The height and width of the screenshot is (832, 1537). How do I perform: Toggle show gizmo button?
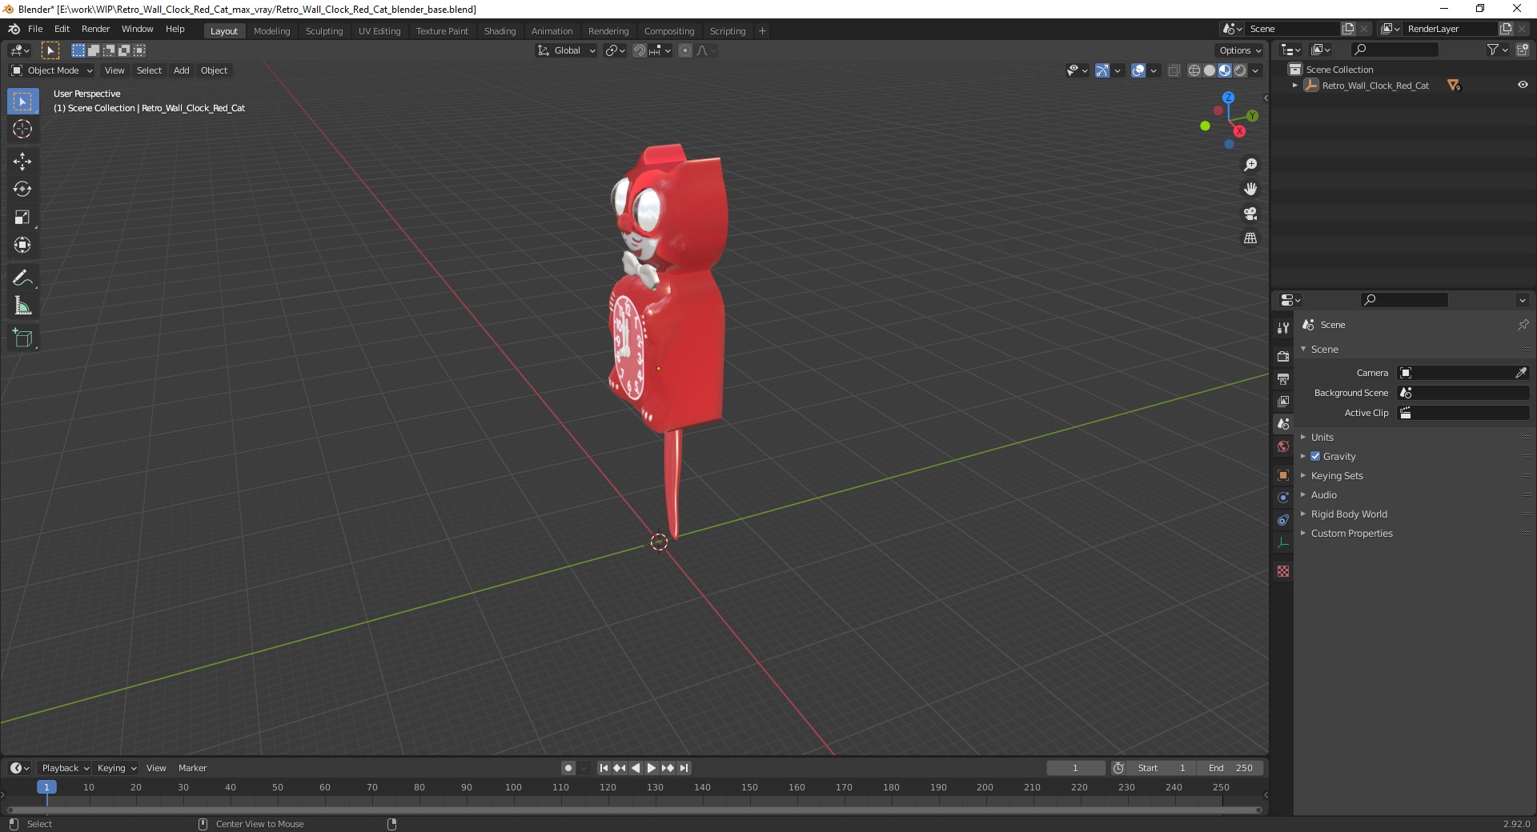pyautogui.click(x=1102, y=70)
